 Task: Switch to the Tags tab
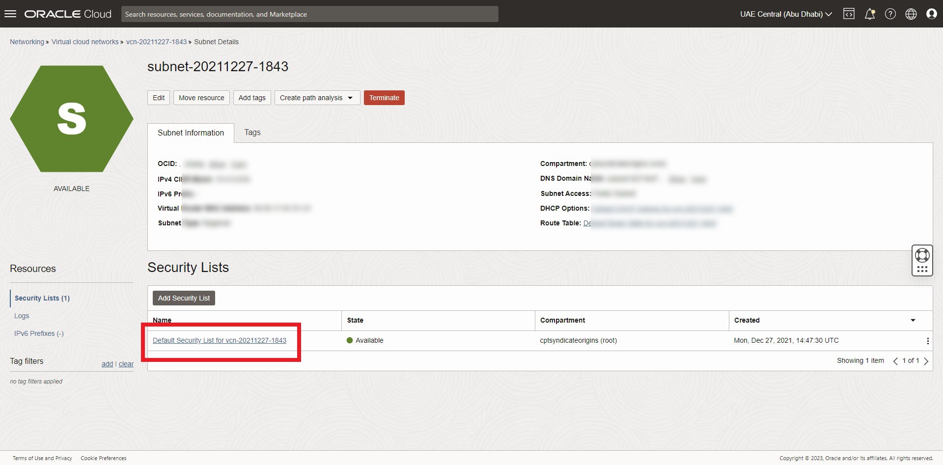pos(252,132)
